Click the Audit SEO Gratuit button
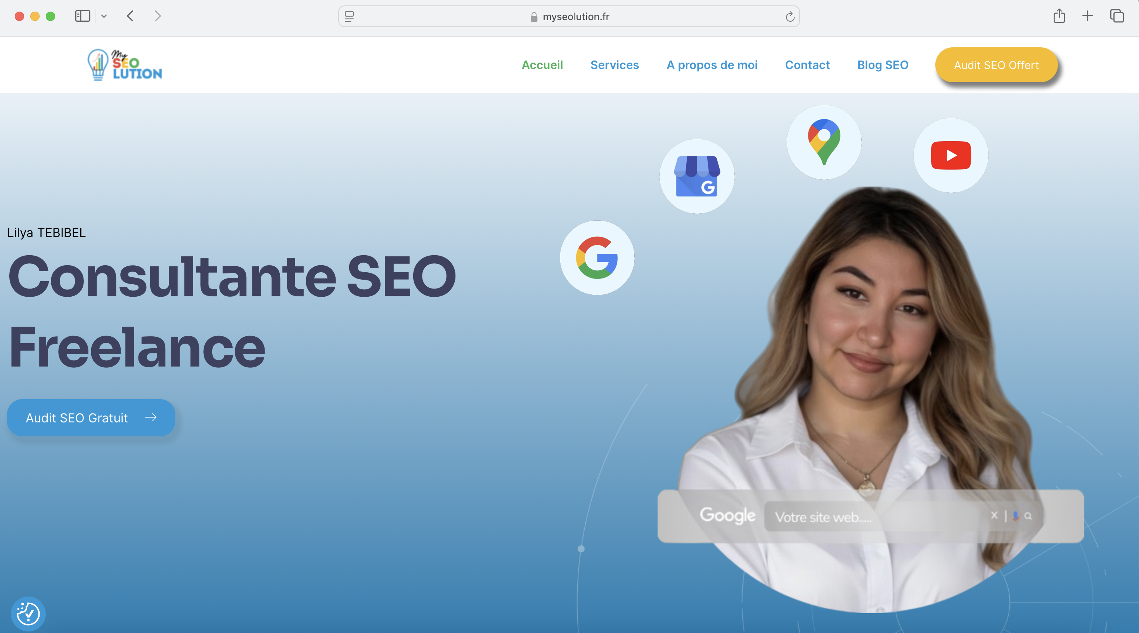This screenshot has width=1139, height=633. (91, 418)
